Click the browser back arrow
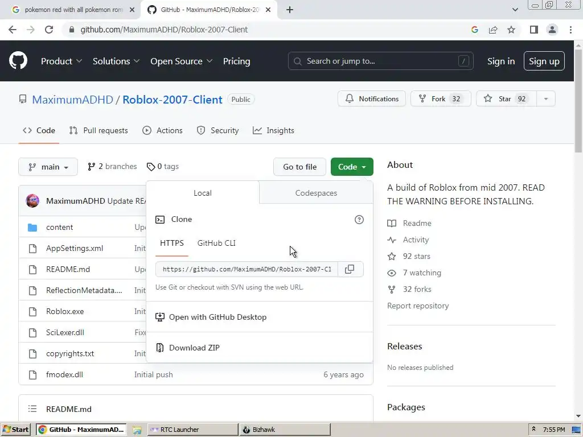Viewport: 583px width, 437px height. (x=13, y=30)
